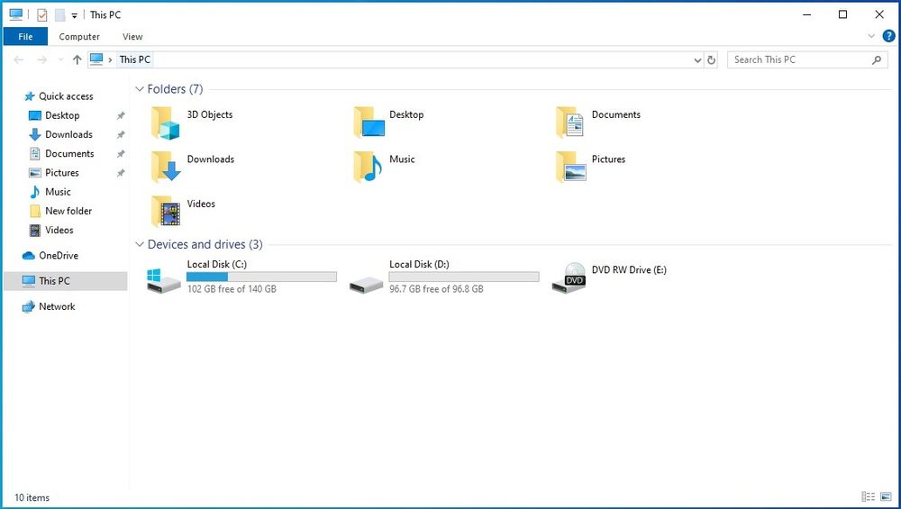Go up one folder level arrow
901x509 pixels.
click(x=77, y=59)
